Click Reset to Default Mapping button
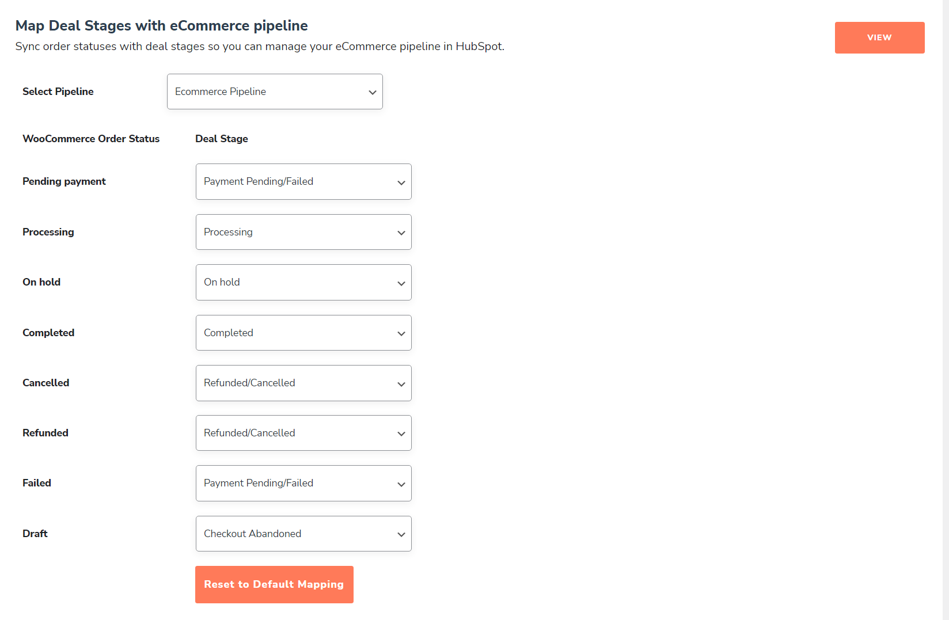This screenshot has height=620, width=949. coord(274,584)
